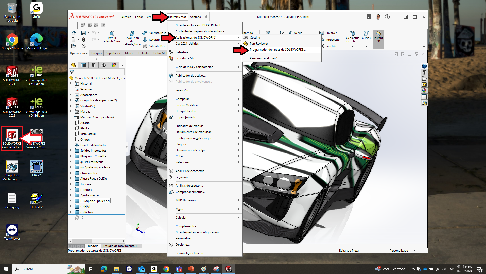Click the filter funnel icon in tree
The width and height of the screenshot is (486, 274).
(72, 72)
